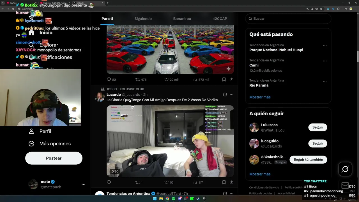
Task: Switch to the YouTube browser tab
Action: coord(21,3)
